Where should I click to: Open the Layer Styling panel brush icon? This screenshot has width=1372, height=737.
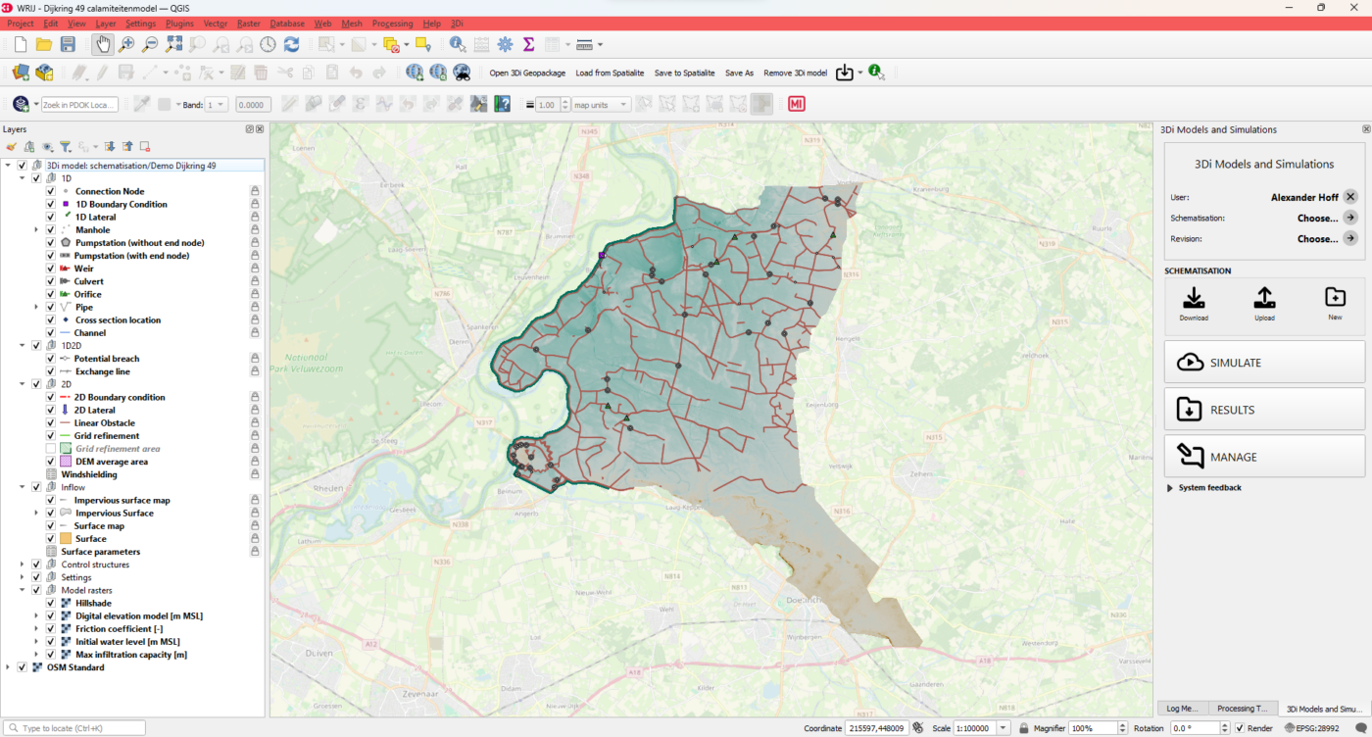pos(12,146)
